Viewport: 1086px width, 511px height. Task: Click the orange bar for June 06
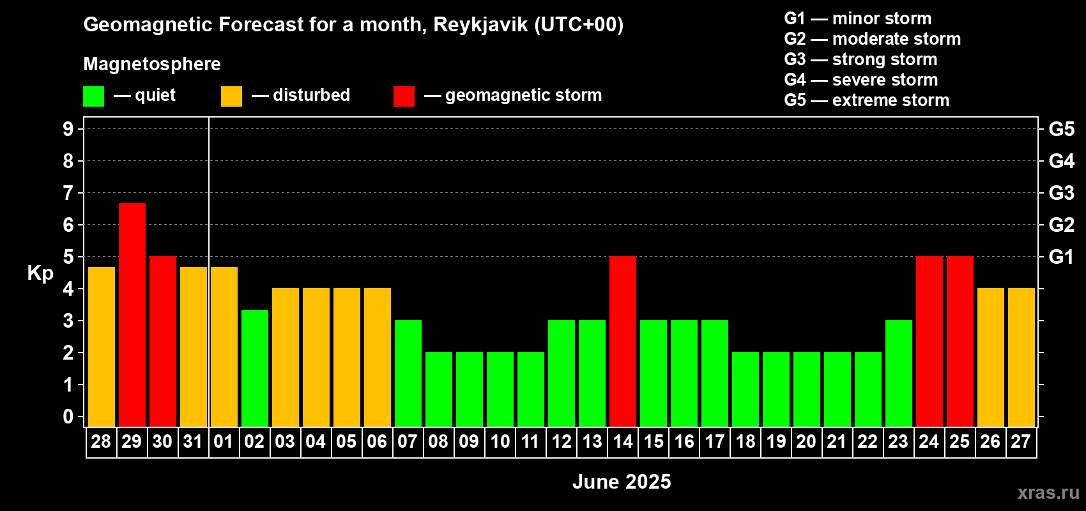(378, 358)
